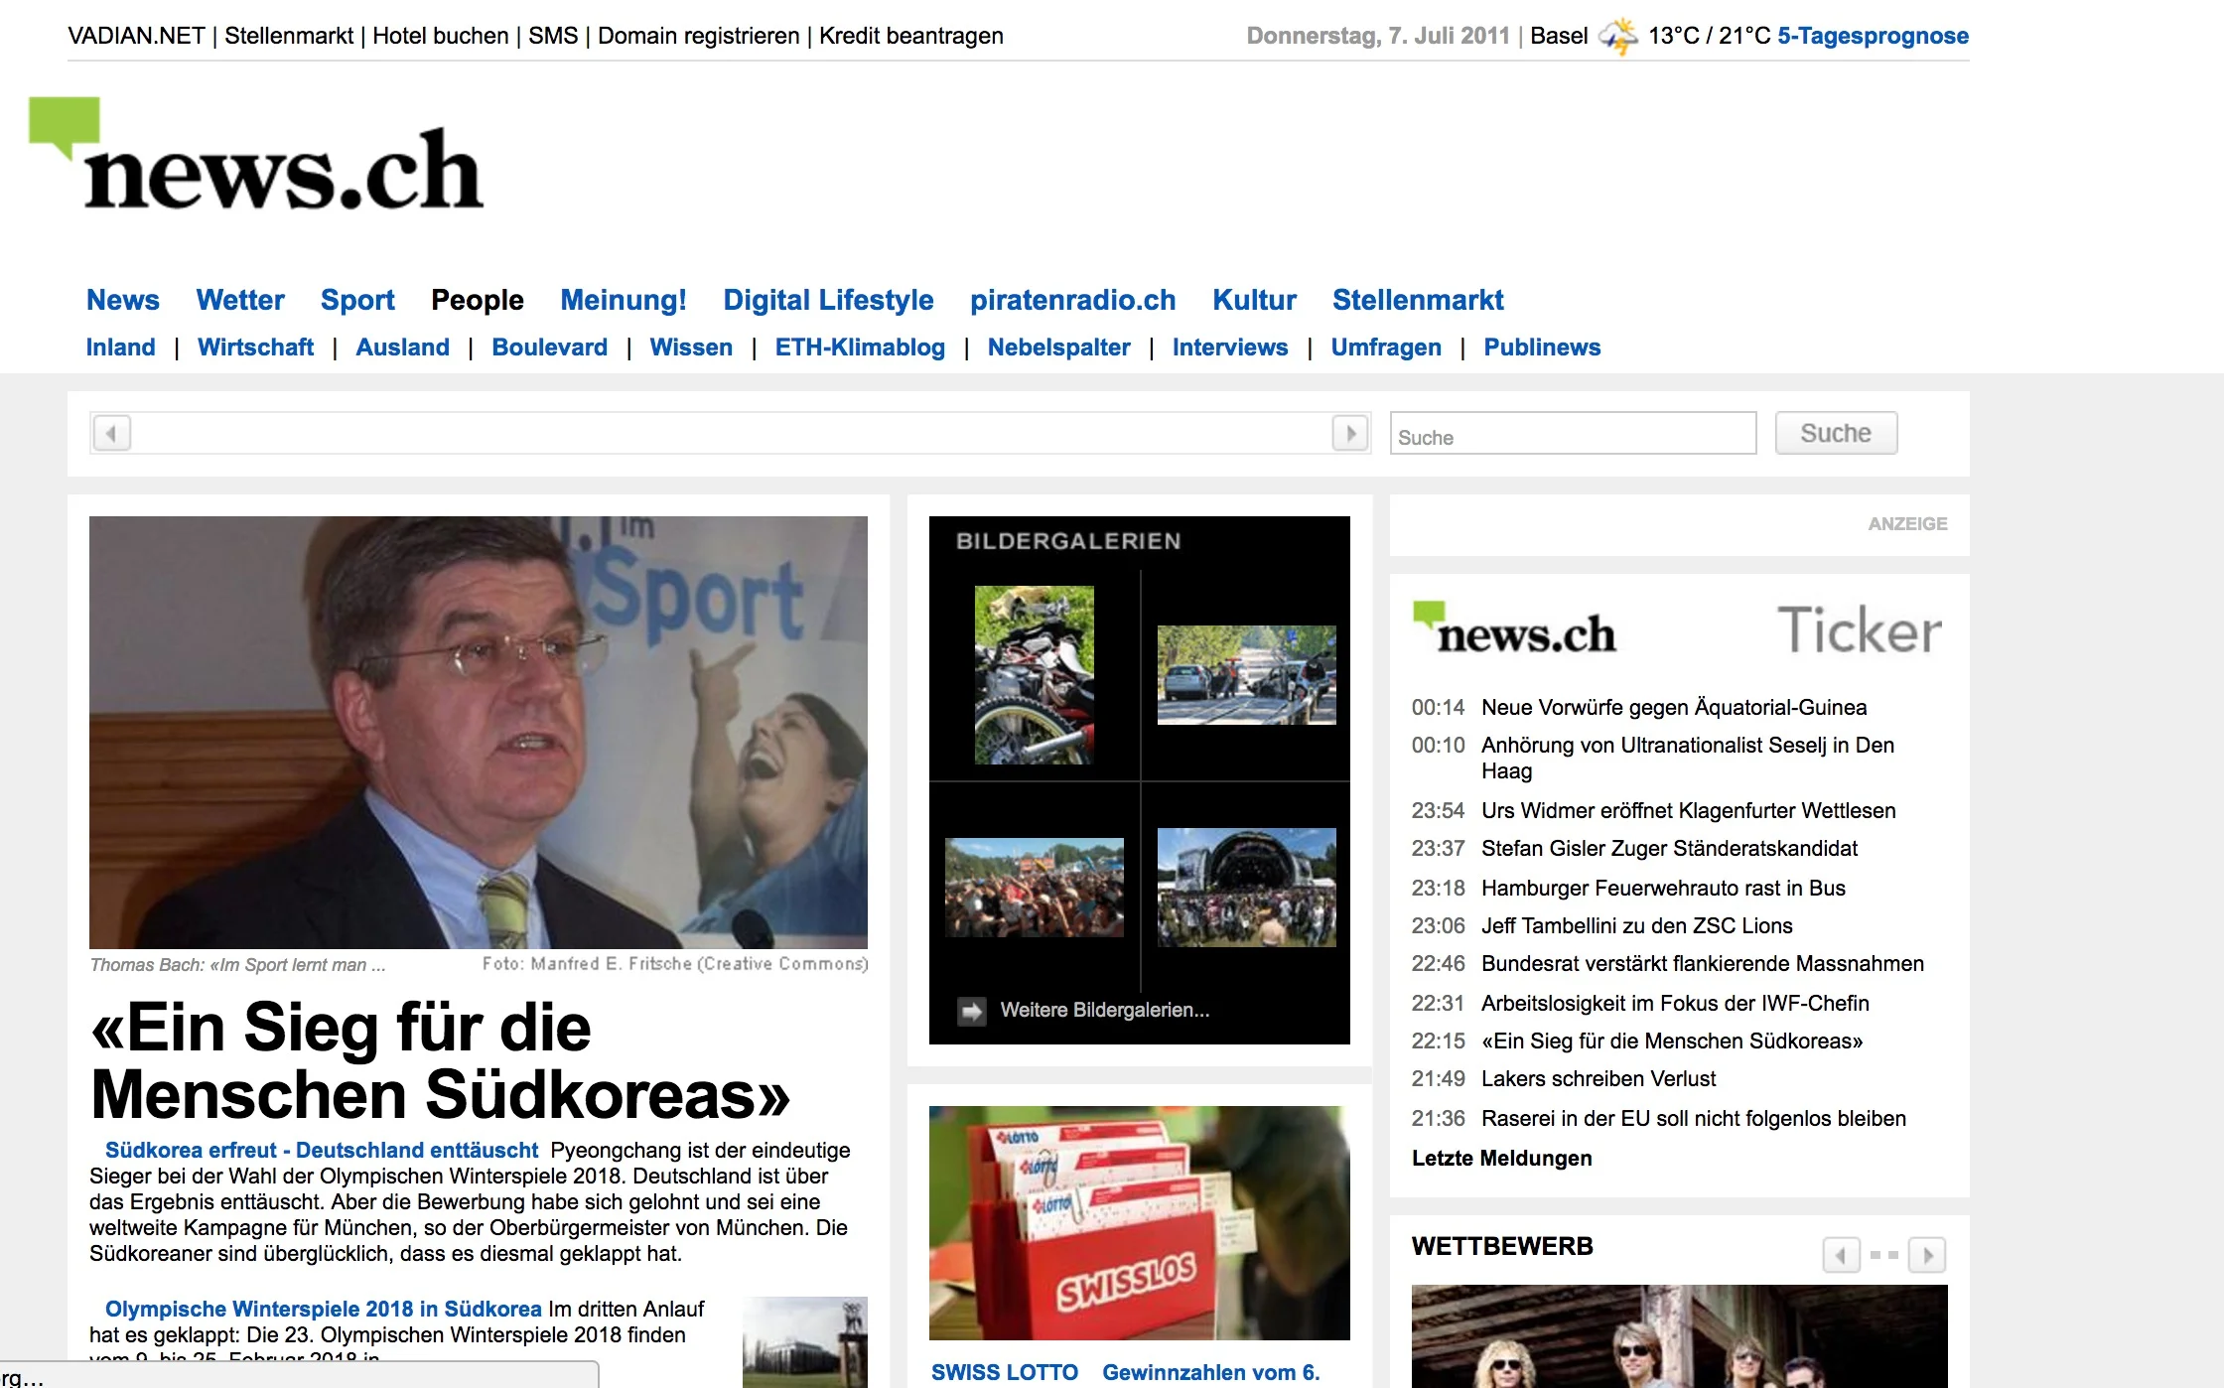This screenshot has width=2224, height=1388.
Task: Click the Thomas Bach article photo
Action: point(479,733)
